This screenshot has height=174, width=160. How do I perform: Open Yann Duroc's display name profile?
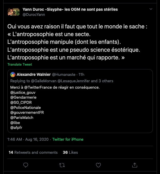point(70,9)
